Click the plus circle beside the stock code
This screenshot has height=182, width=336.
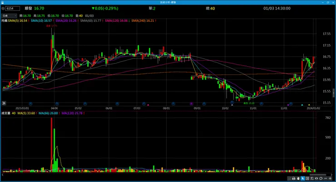(3, 9)
